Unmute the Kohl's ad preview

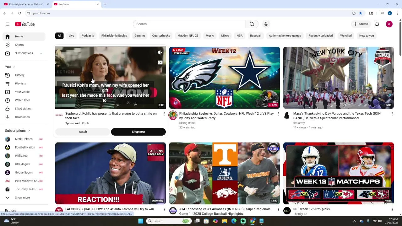coord(160,52)
